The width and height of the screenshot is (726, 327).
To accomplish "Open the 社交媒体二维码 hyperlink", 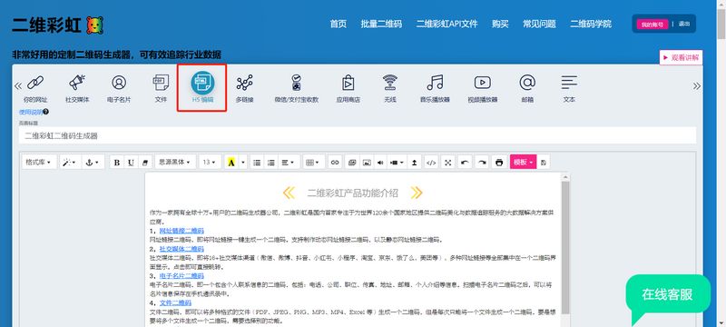I will pos(181,249).
